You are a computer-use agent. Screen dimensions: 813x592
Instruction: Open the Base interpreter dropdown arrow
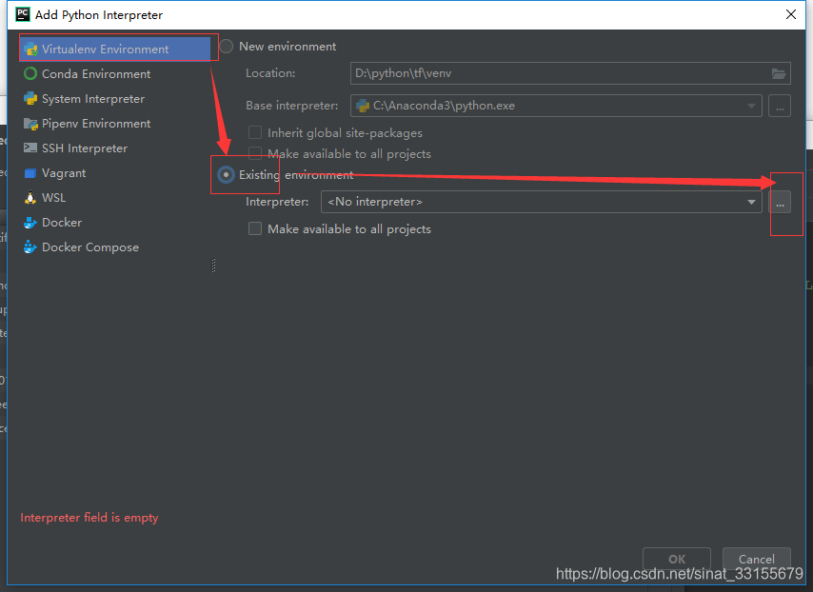pos(751,106)
